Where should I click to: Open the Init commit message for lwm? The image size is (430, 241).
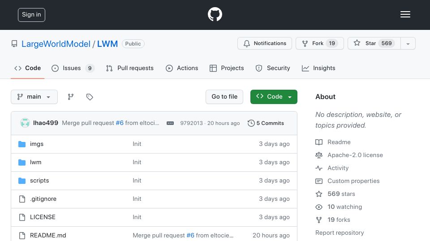pos(137,162)
